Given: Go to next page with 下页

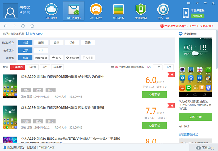Looking at the screenshot, I should tap(168, 67).
